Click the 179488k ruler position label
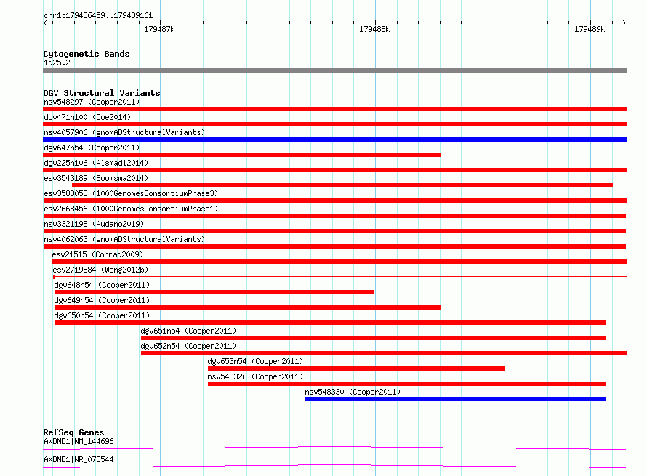The image size is (647, 476). 374,29
